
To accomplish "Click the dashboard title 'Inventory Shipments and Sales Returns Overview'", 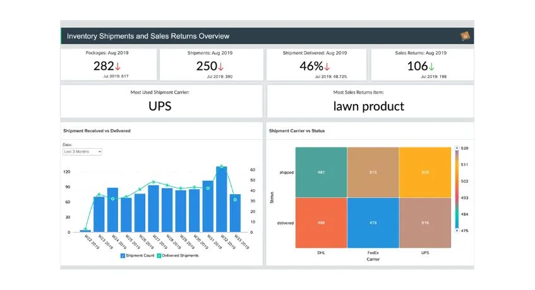I will click(x=148, y=36).
